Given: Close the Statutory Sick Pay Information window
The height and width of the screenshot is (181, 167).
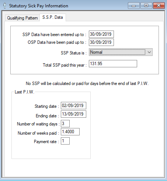Looking at the screenshot, I should click(159, 6).
